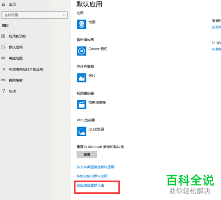Click the 默认应用 sidebar icon
Viewport: 221px width, 200px height.
4,47
